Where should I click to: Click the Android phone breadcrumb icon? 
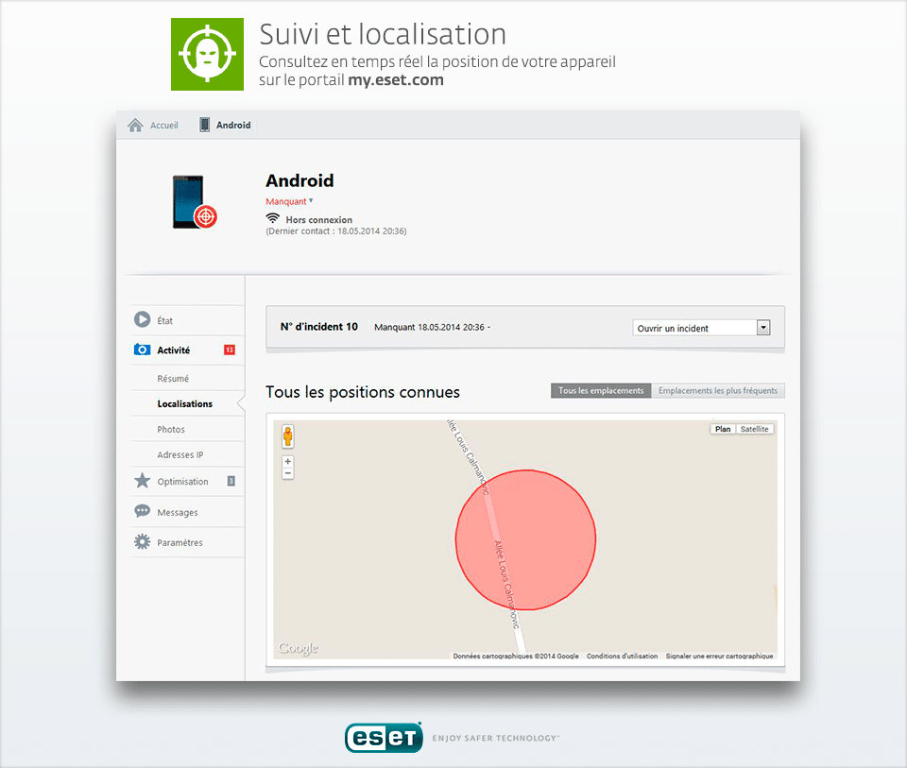(205, 125)
